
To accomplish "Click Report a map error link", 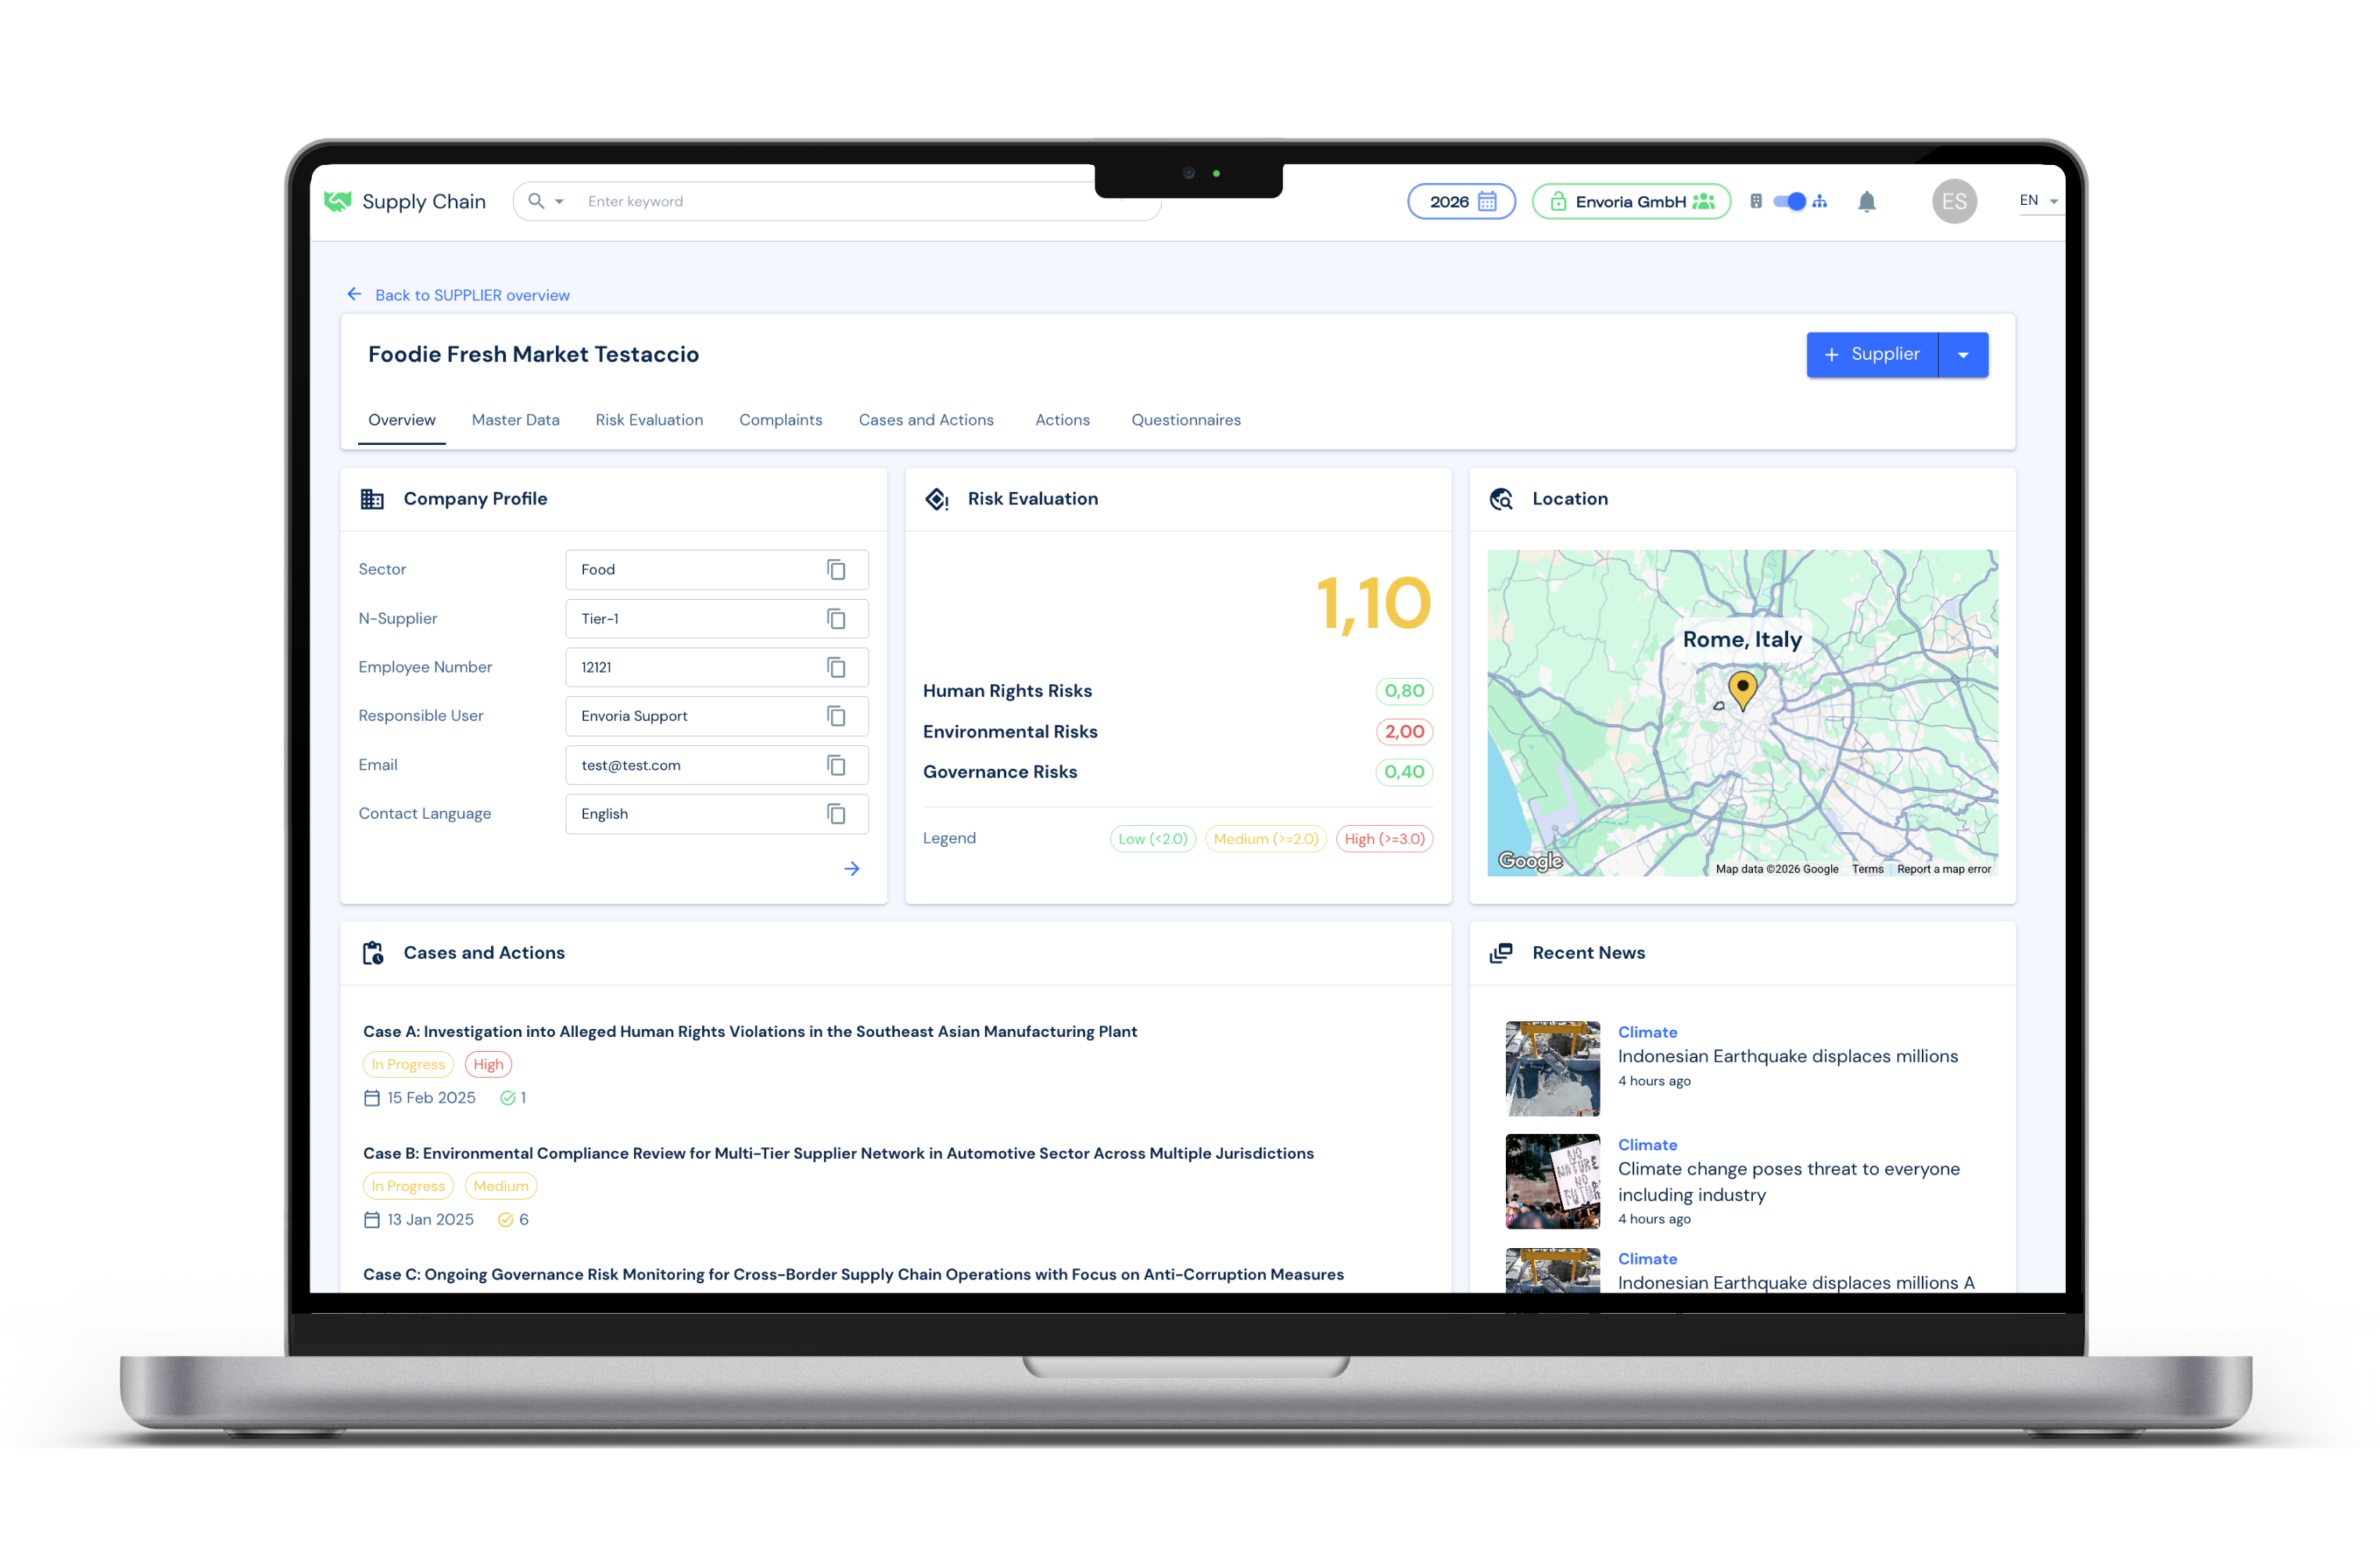I will coord(1944,869).
